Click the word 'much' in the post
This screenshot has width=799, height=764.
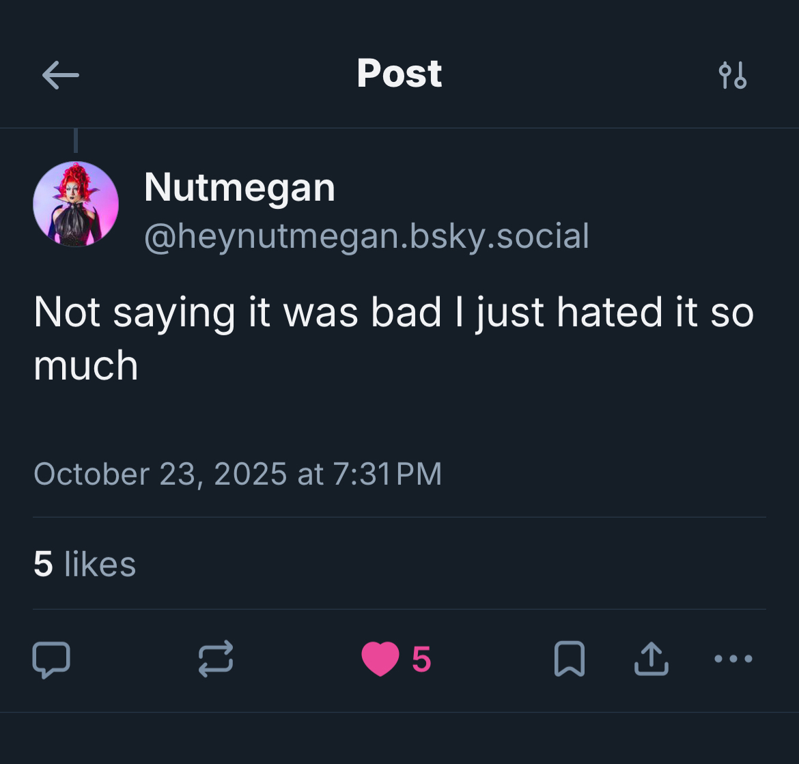click(x=86, y=365)
